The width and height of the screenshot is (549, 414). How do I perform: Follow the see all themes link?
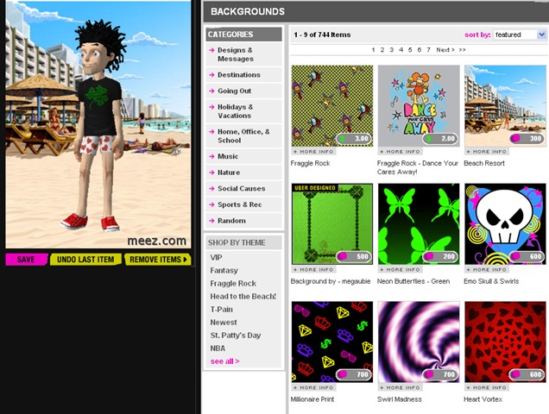point(224,361)
